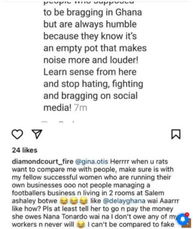Open the diamondcourt_fire profile

(43, 162)
